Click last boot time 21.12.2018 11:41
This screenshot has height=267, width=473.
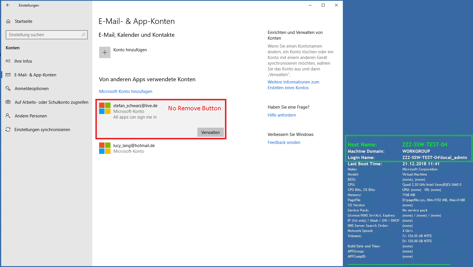click(421, 164)
